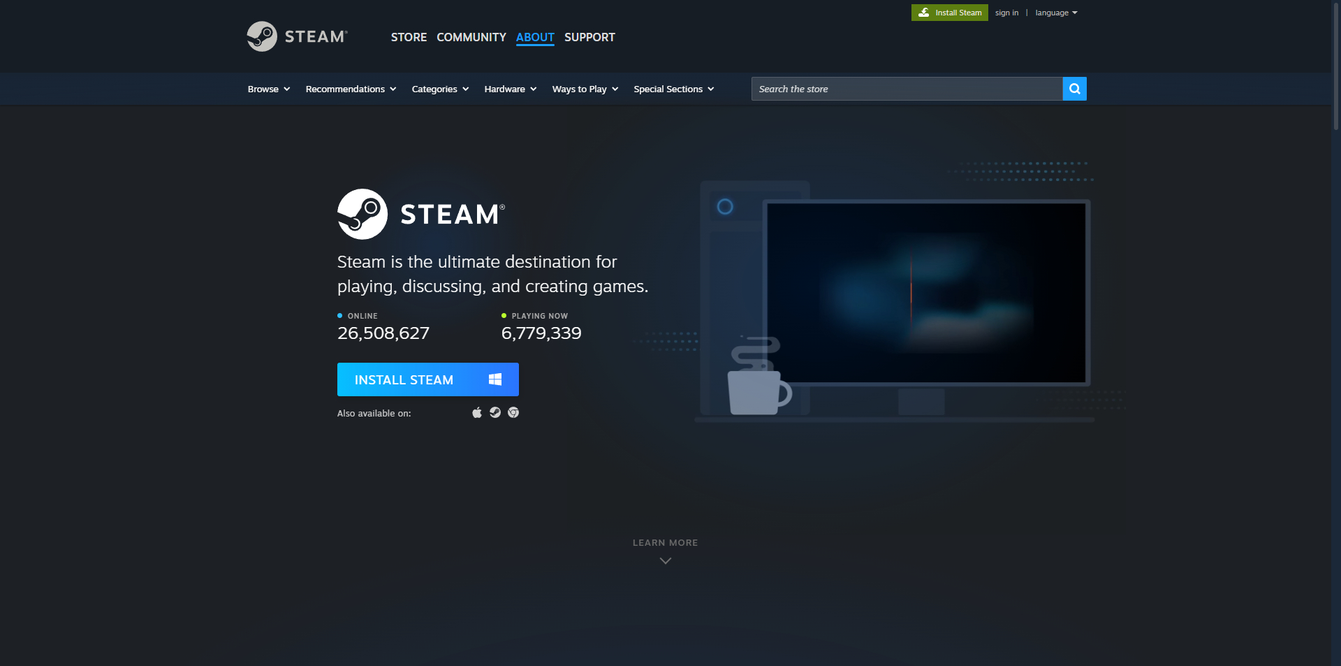Screen dimensions: 1341x666
Task: Select the ABOUT tab
Action: pyautogui.click(x=535, y=37)
